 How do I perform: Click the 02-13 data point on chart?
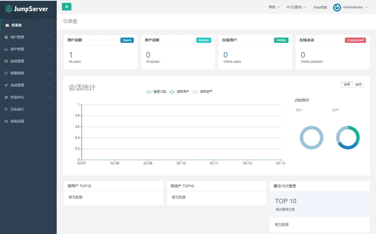click(x=281, y=160)
